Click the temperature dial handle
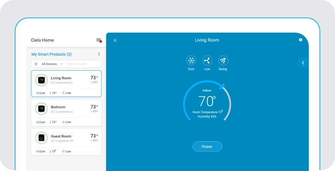The image size is (335, 171). [222, 86]
